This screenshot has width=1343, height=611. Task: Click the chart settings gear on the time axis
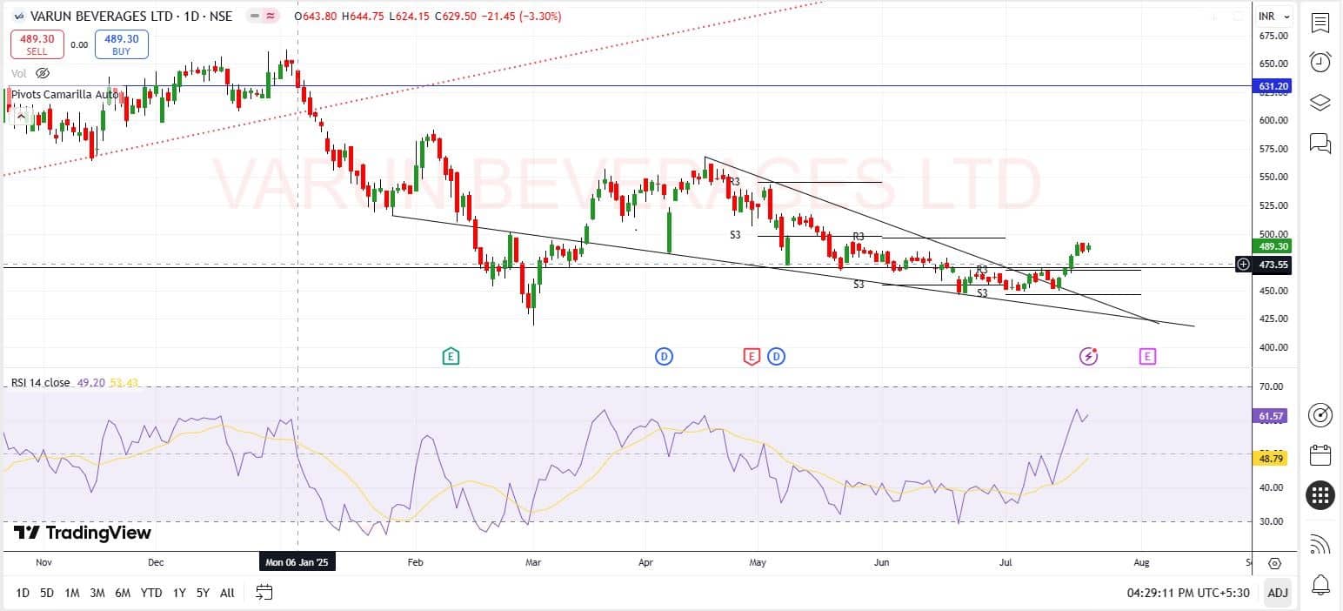point(1274,563)
